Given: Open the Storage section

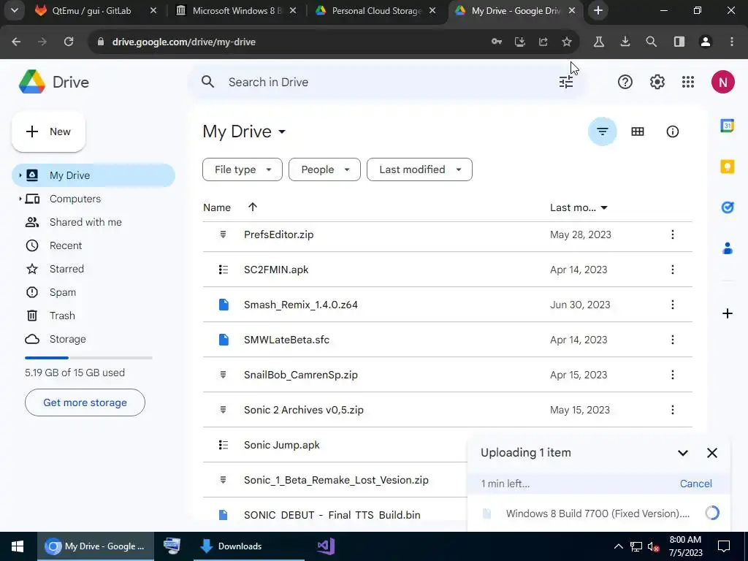Looking at the screenshot, I should pos(68,339).
